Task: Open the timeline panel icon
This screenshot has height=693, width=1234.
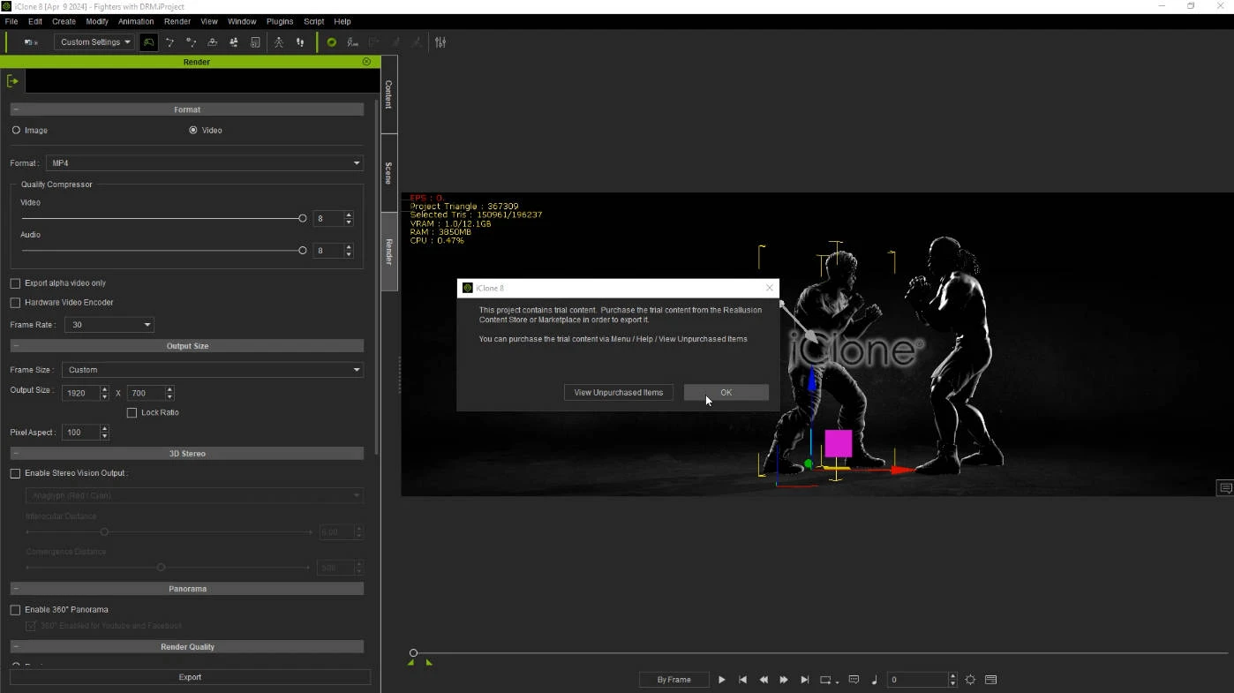Action: point(990,680)
